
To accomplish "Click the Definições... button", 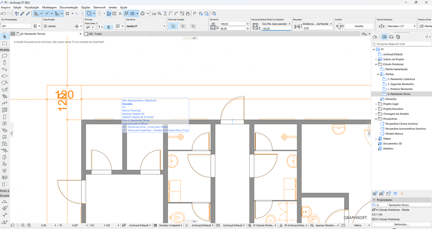I will coord(401,224).
